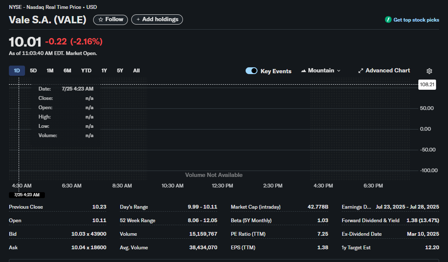Select the All time range tab
This screenshot has width=448, height=262.
pyautogui.click(x=136, y=71)
